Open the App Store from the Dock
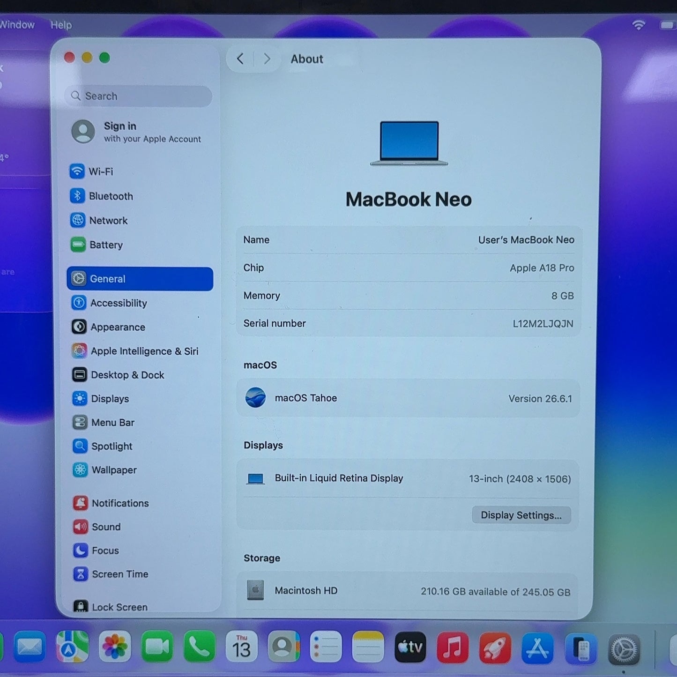The height and width of the screenshot is (677, 677). coord(537,649)
